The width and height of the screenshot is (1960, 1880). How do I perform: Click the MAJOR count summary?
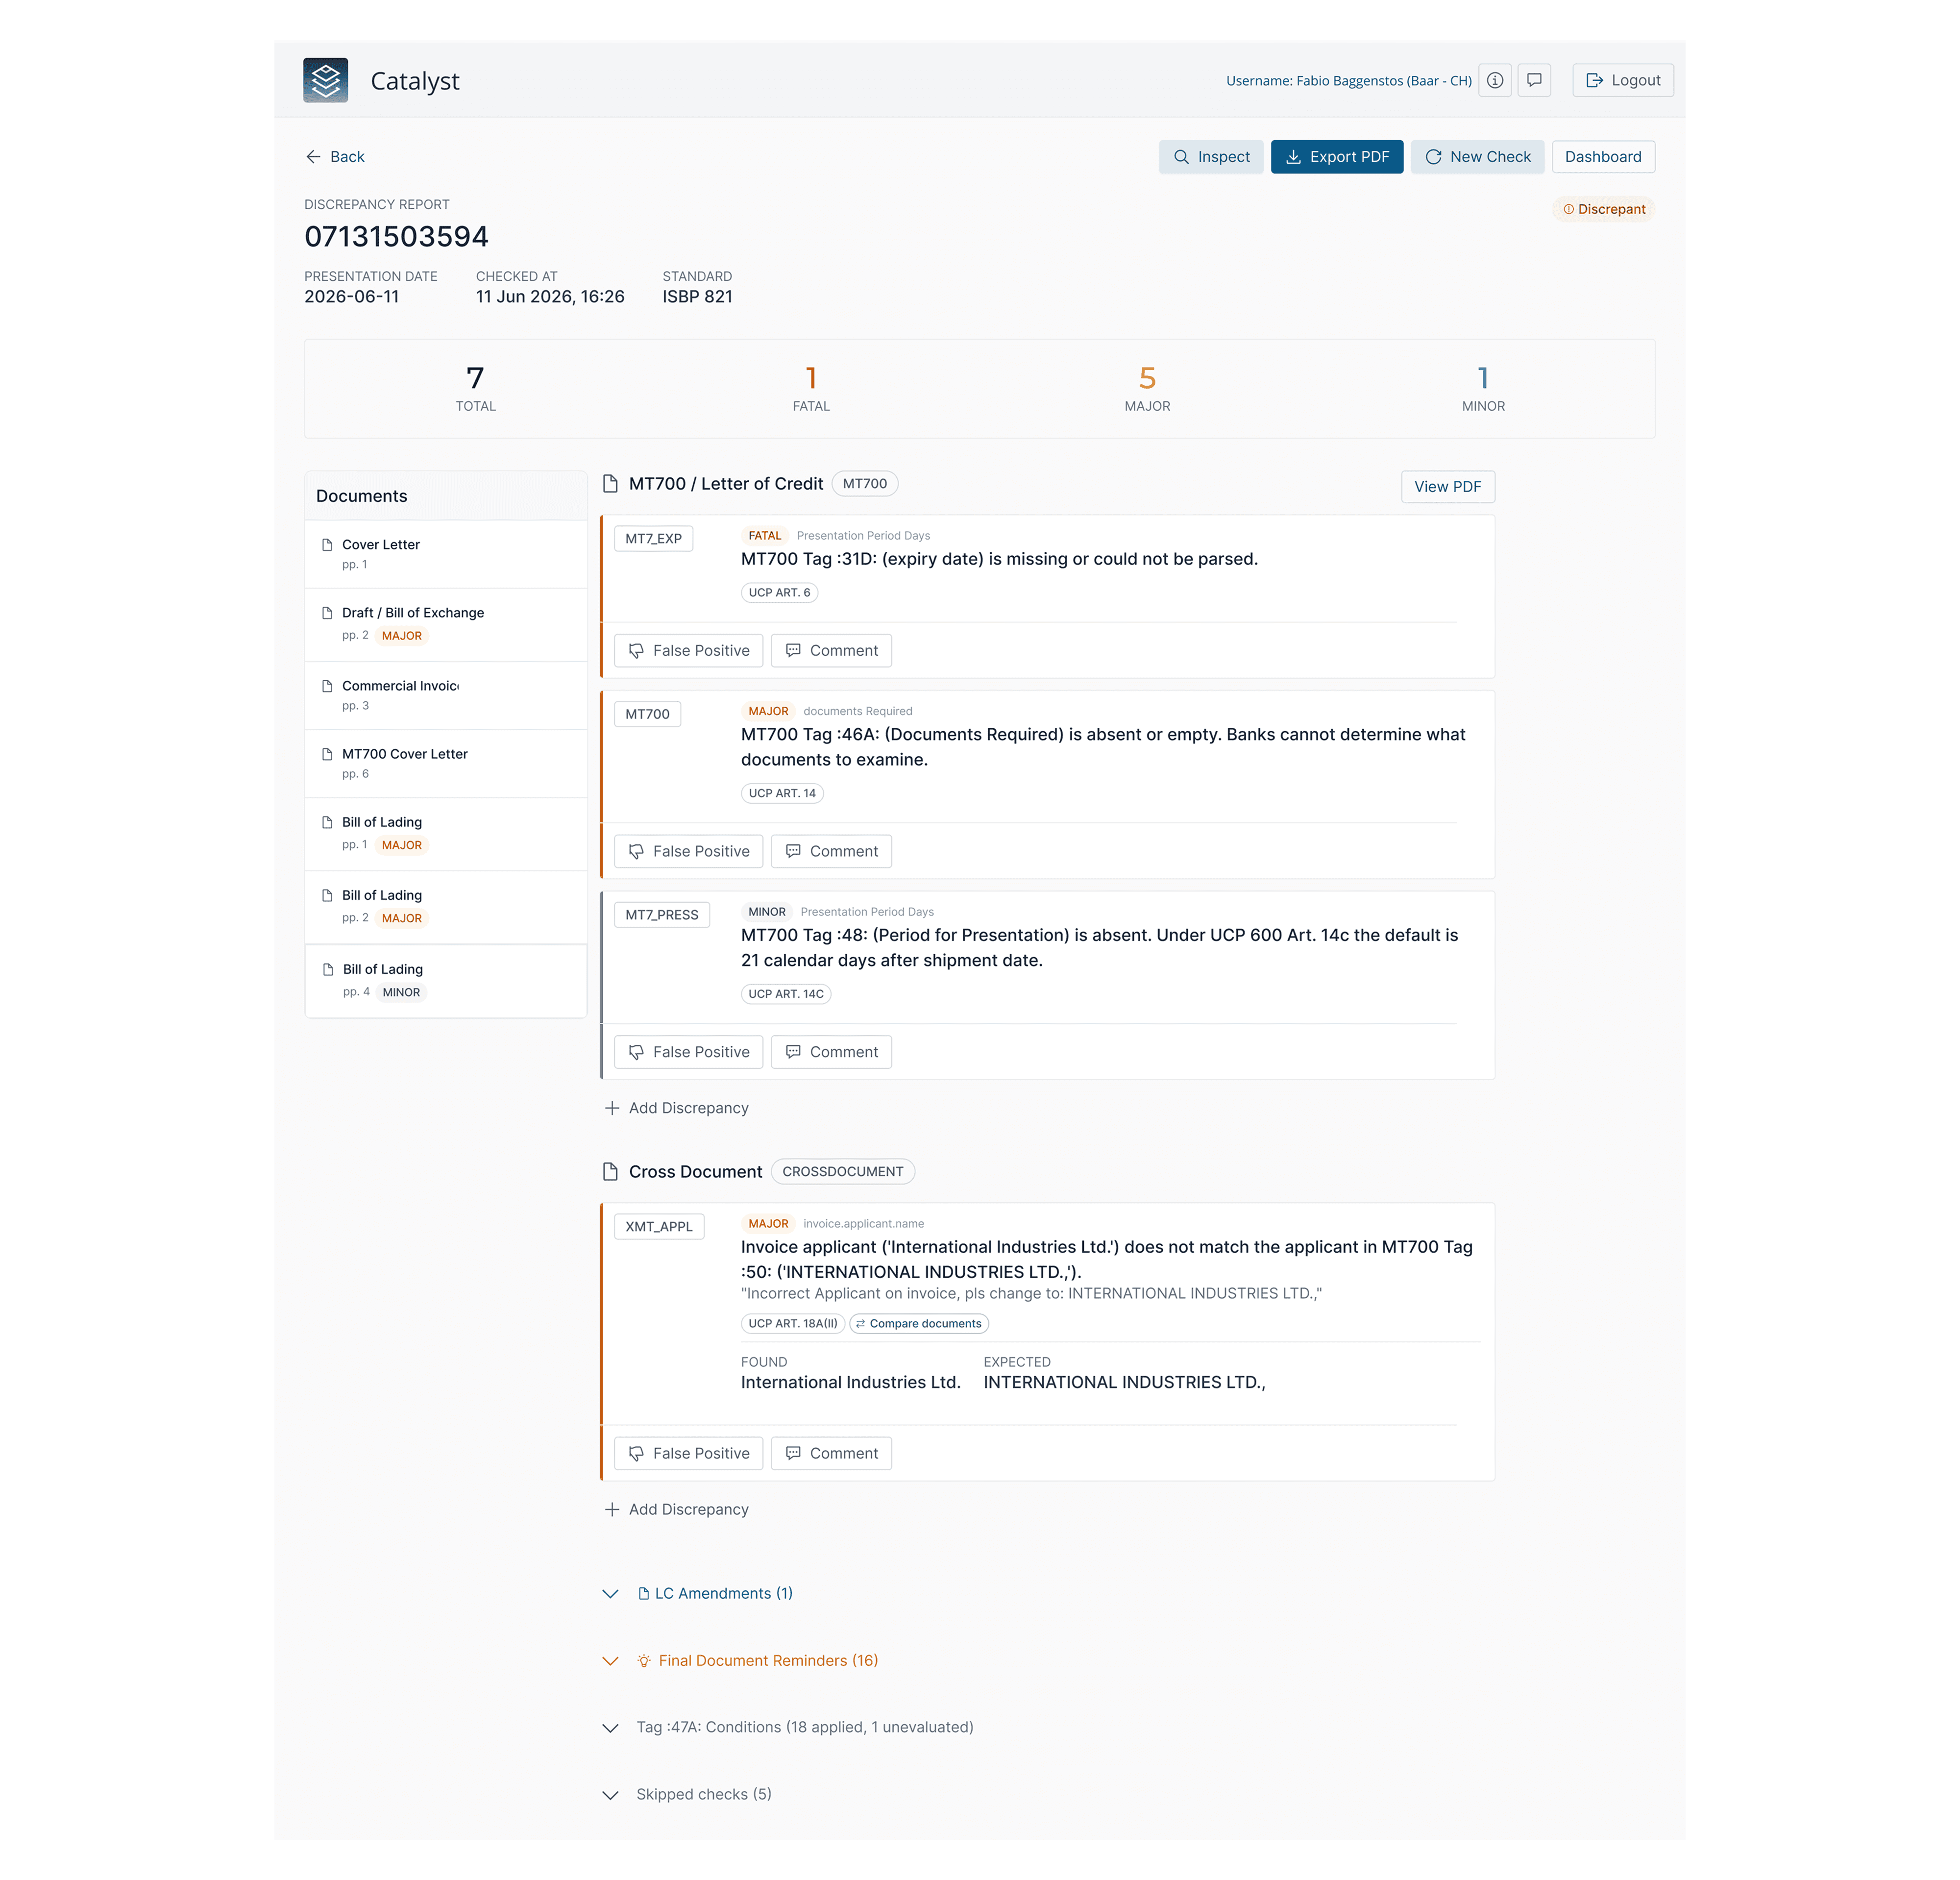1147,389
